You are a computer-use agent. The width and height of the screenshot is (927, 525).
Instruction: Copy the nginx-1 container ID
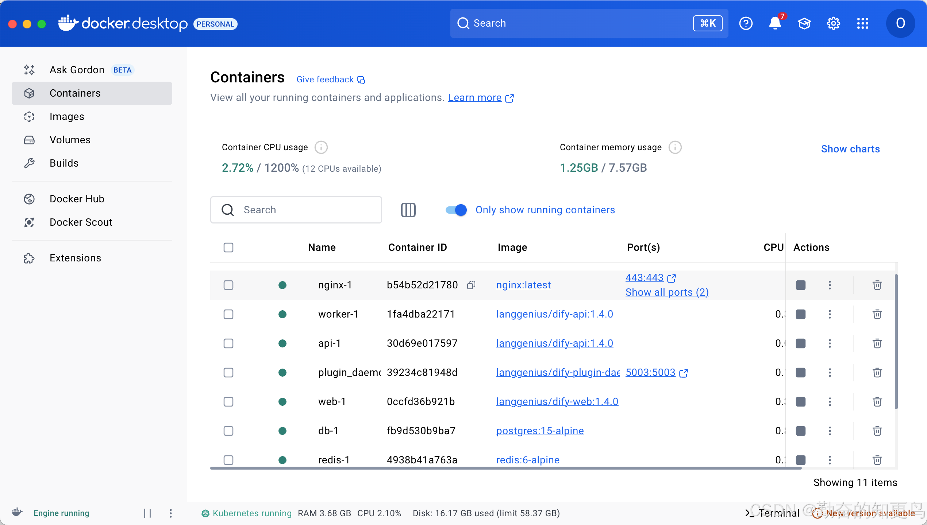pyautogui.click(x=471, y=285)
